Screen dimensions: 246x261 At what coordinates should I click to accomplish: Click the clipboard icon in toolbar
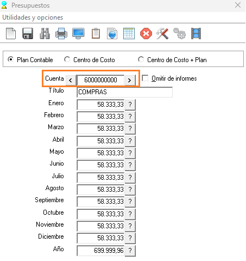pos(96,33)
